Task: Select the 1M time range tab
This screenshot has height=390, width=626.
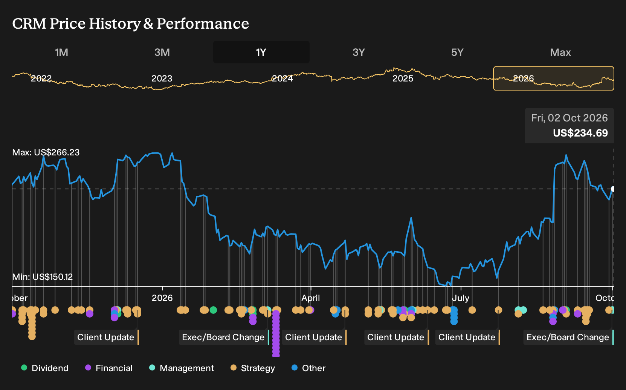Action: 61,52
